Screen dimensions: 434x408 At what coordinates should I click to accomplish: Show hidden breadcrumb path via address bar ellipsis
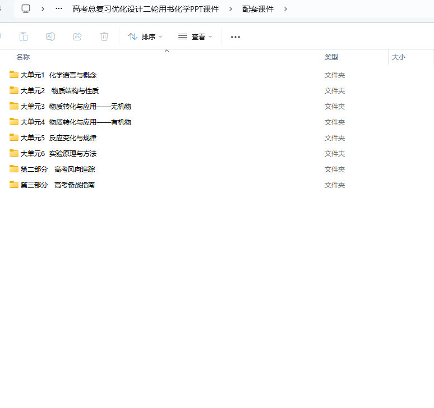59,9
